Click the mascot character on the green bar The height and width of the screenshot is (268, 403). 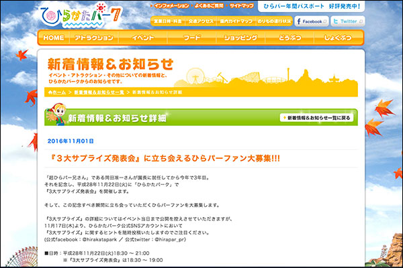56,115
